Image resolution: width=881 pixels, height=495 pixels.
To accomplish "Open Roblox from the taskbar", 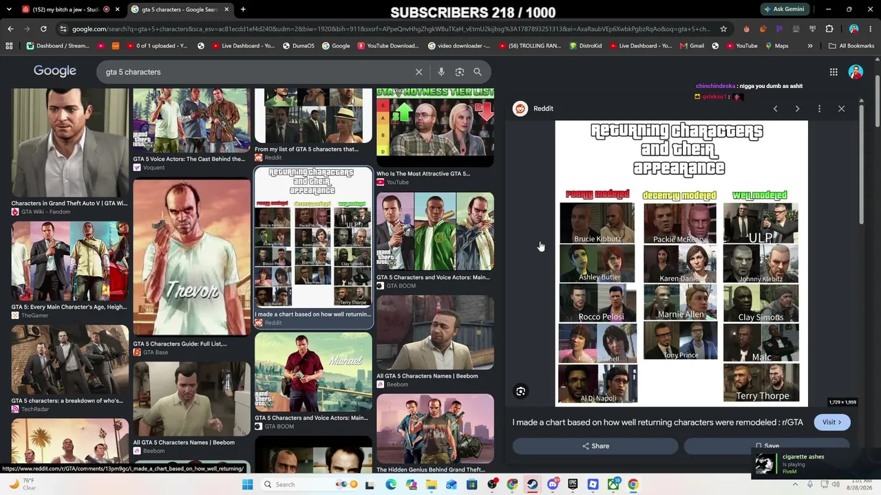I will tap(593, 485).
